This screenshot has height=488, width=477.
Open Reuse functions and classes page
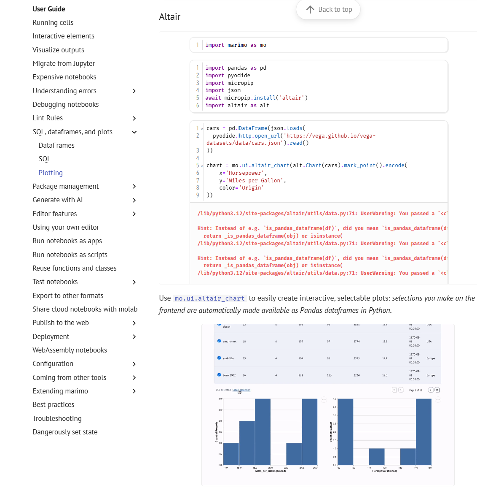pos(75,268)
